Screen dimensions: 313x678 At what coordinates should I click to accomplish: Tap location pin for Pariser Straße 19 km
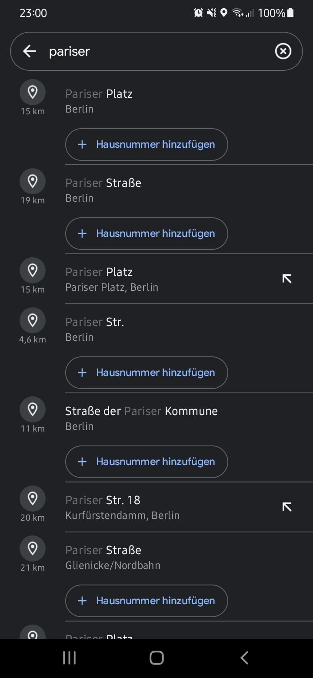click(x=33, y=181)
